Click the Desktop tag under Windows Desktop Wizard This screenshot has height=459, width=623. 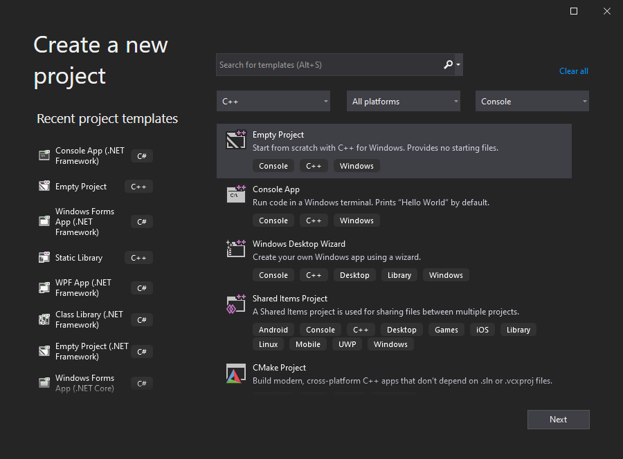pyautogui.click(x=354, y=275)
